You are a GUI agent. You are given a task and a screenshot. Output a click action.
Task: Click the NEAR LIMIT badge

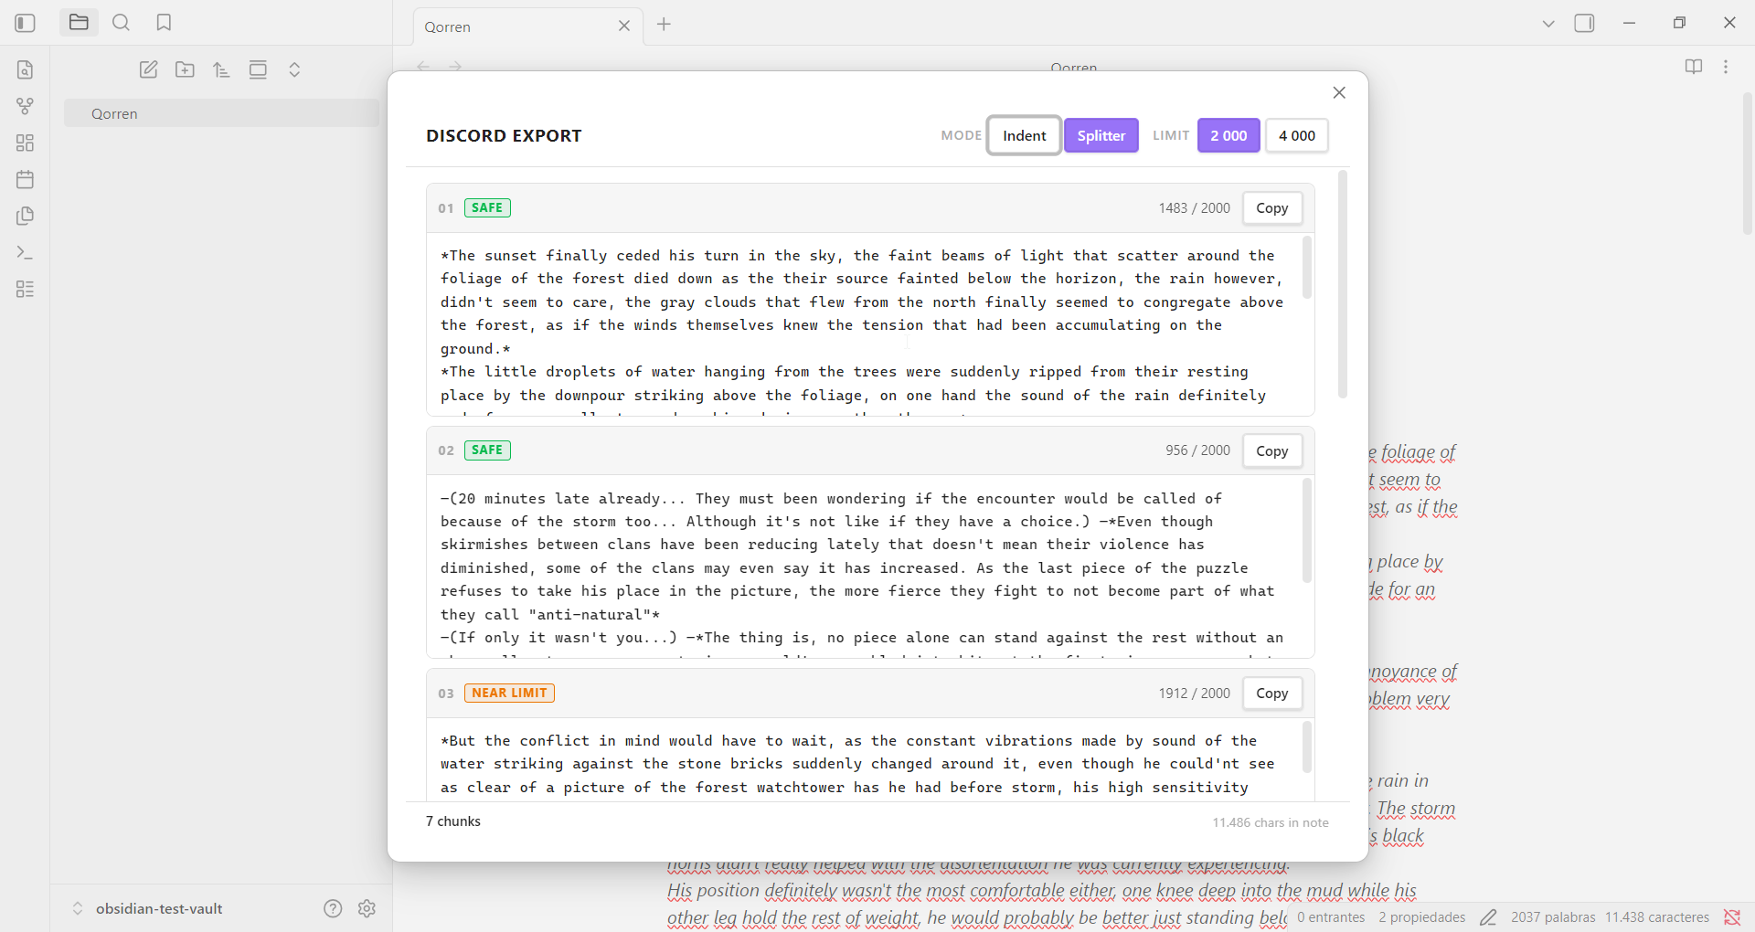click(509, 693)
